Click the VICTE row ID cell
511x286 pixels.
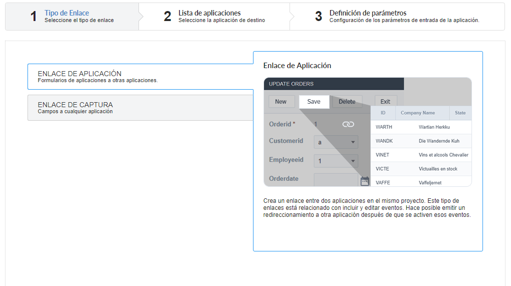[x=382, y=169]
